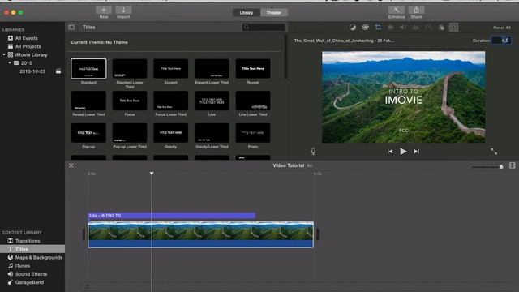Image resolution: width=519 pixels, height=292 pixels.
Task: Open timeline clip appearance settings icon
Action: (512, 165)
